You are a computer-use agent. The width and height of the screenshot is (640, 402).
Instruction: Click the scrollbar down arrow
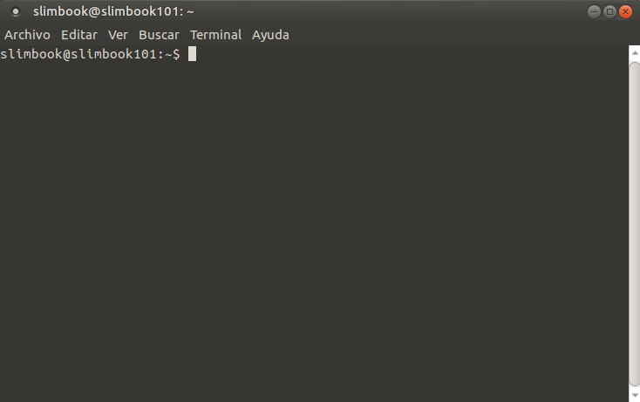(634, 394)
